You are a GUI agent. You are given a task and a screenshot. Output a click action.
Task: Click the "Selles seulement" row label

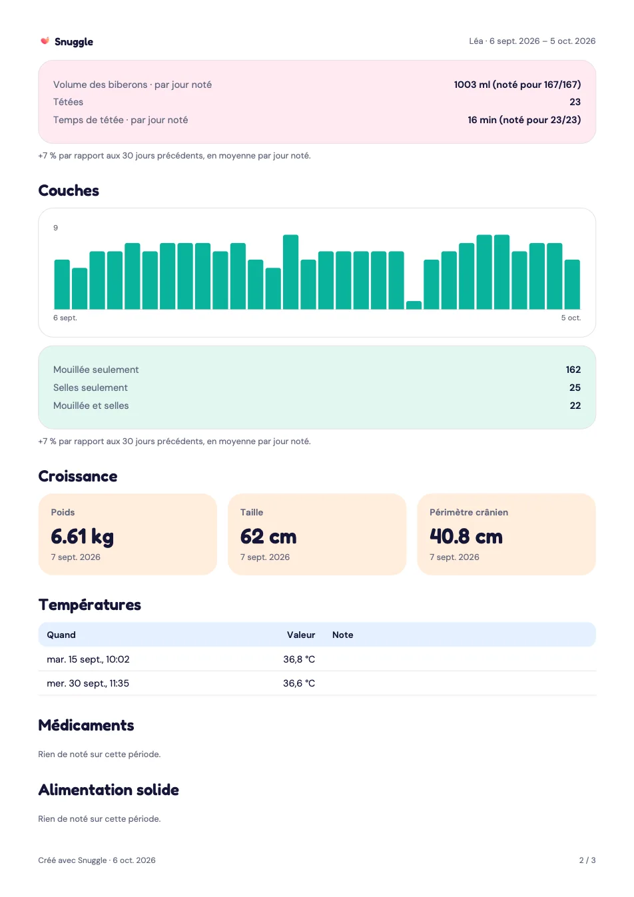91,388
